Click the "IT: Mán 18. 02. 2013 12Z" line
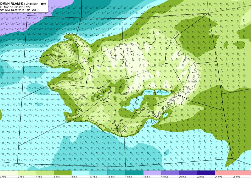The width and height of the screenshot is (251, 178). point(16,7)
